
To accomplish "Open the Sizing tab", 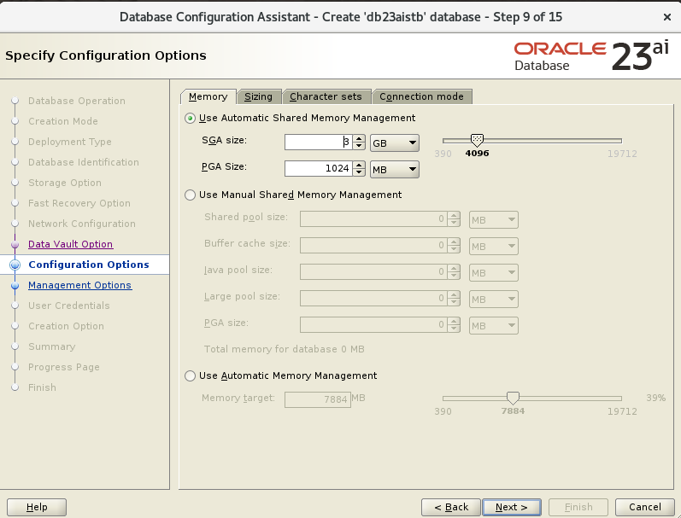I will click(x=258, y=96).
